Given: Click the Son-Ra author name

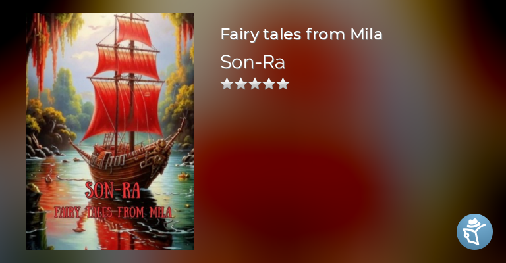Looking at the screenshot, I should pos(253,62).
